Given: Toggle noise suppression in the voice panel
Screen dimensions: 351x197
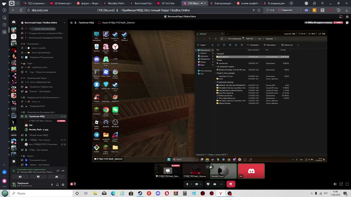Looking at the screenshot, I should click(x=58, y=171).
